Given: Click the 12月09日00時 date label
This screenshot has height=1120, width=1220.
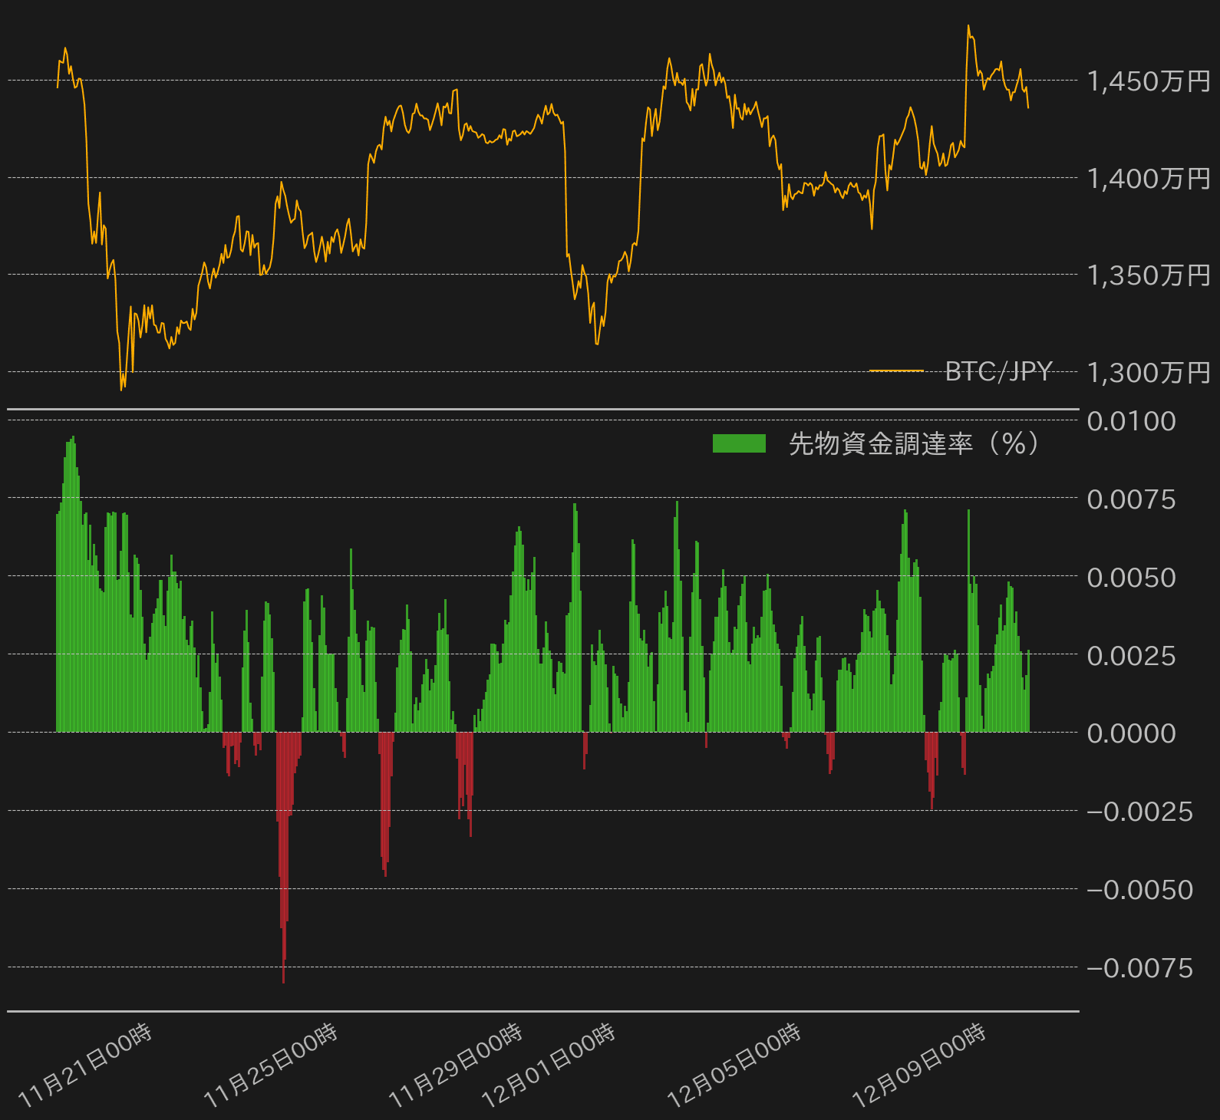Looking at the screenshot, I should point(919,1066).
